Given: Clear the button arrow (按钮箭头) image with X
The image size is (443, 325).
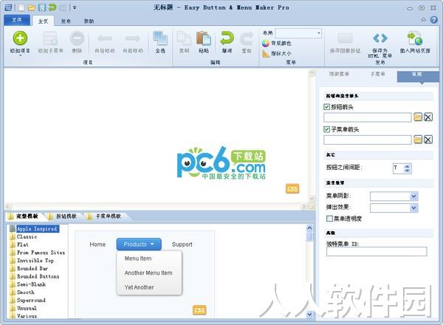Looking at the screenshot, I should pos(428,117).
